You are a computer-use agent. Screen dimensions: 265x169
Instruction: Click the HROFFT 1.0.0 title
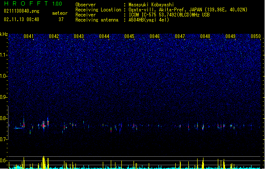click(x=33, y=3)
